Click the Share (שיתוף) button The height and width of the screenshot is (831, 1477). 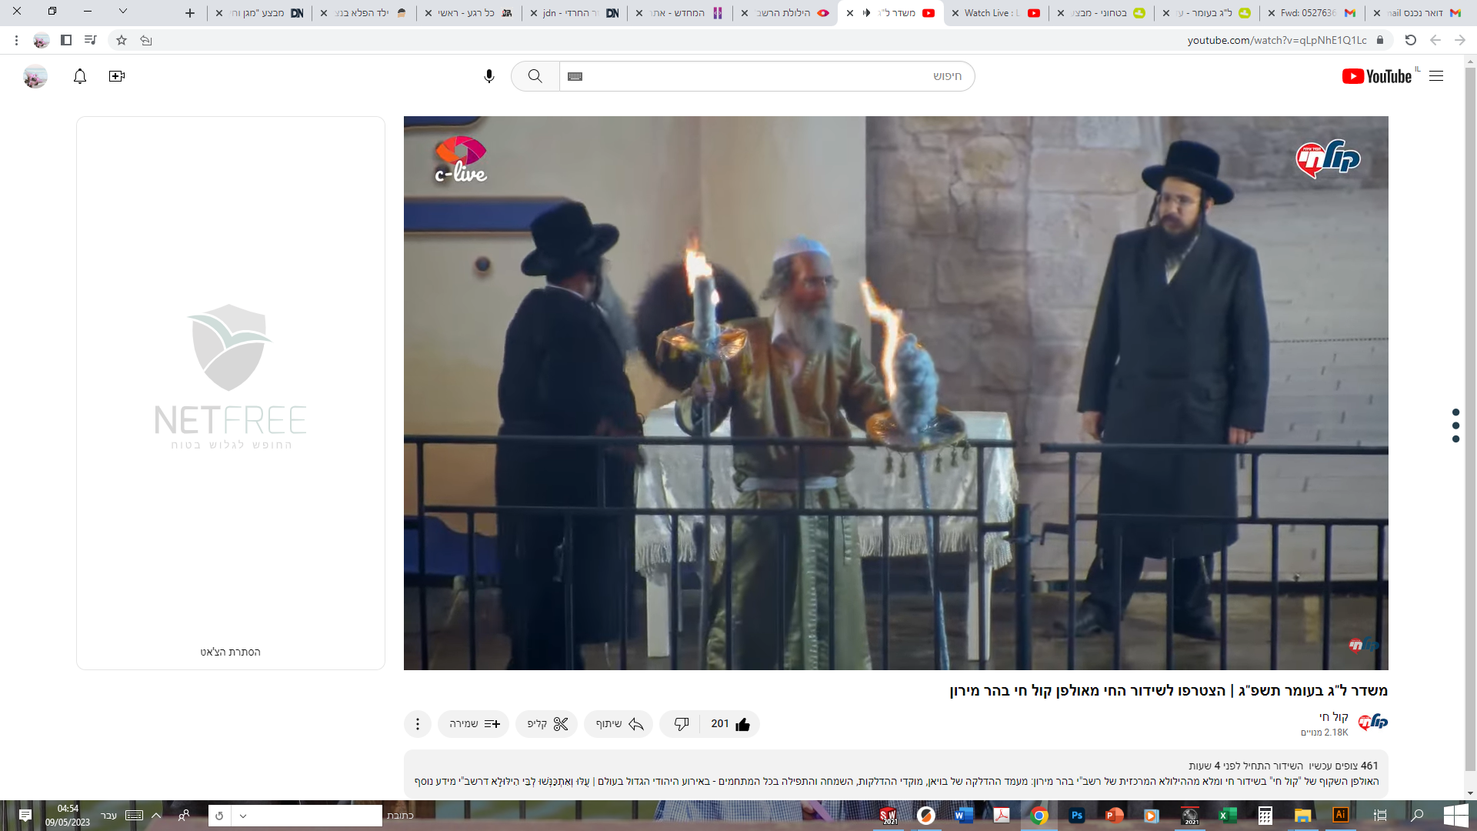click(x=618, y=724)
